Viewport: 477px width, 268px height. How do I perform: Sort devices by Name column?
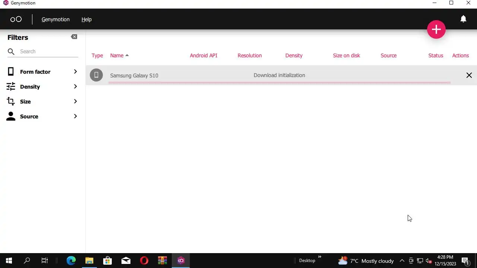tap(117, 55)
